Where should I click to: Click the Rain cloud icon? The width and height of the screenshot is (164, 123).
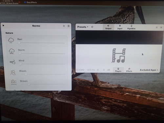tap(11, 41)
